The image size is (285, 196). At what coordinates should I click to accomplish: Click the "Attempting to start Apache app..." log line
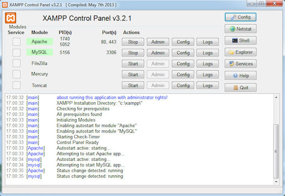point(90,154)
